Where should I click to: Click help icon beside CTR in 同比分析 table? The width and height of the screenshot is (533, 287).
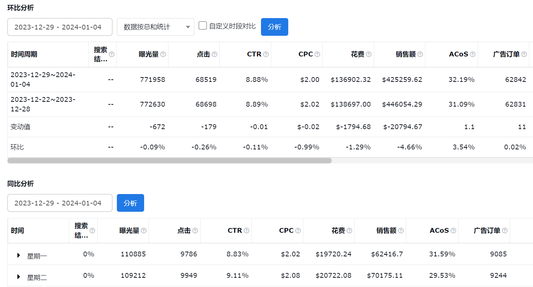[x=247, y=231]
